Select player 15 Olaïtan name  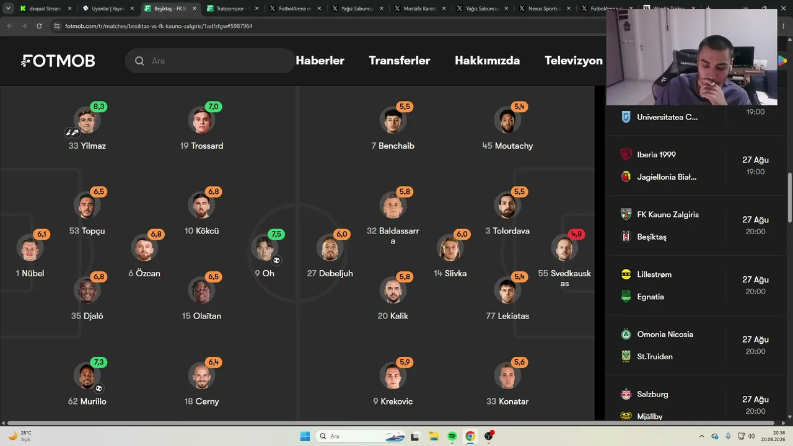coord(201,316)
